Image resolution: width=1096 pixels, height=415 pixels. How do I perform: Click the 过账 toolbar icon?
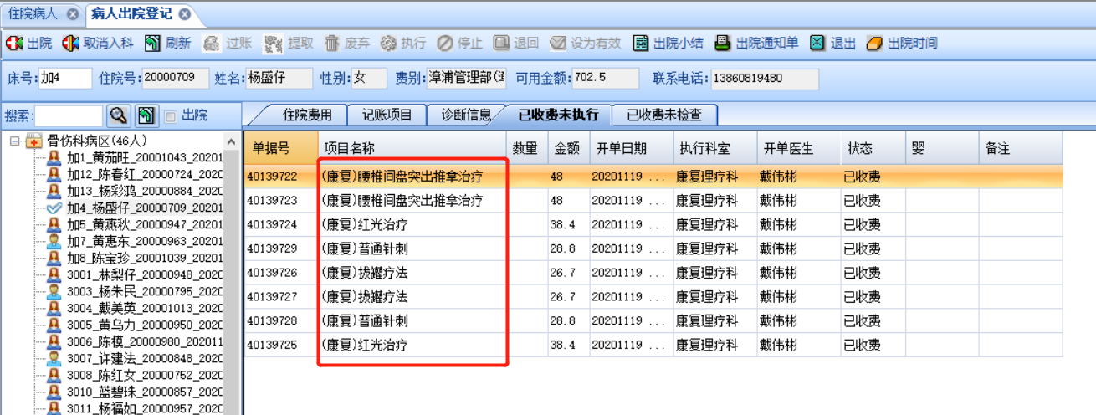(x=212, y=43)
